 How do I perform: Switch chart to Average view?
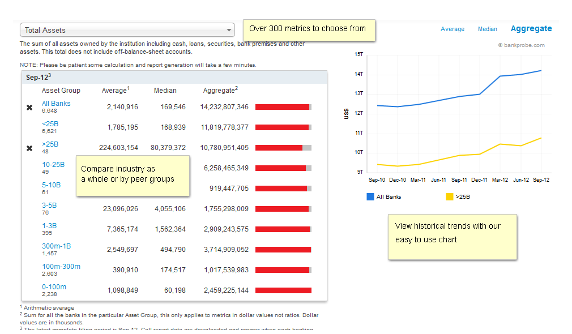pos(452,29)
